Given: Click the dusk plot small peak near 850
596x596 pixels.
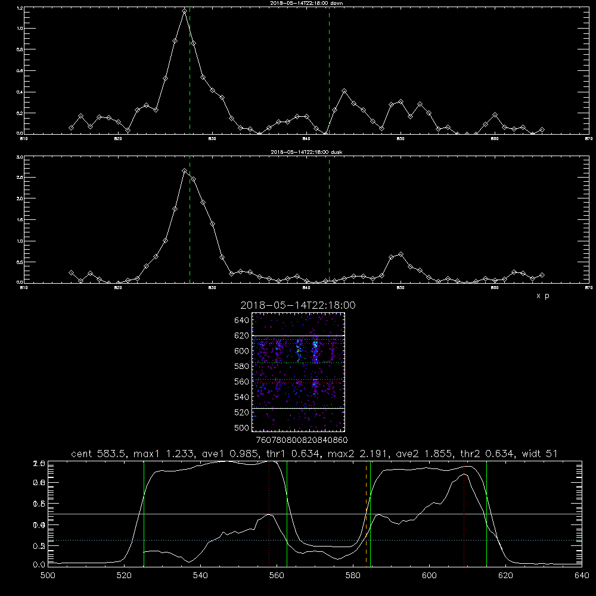Looking at the screenshot, I should pyautogui.click(x=401, y=254).
